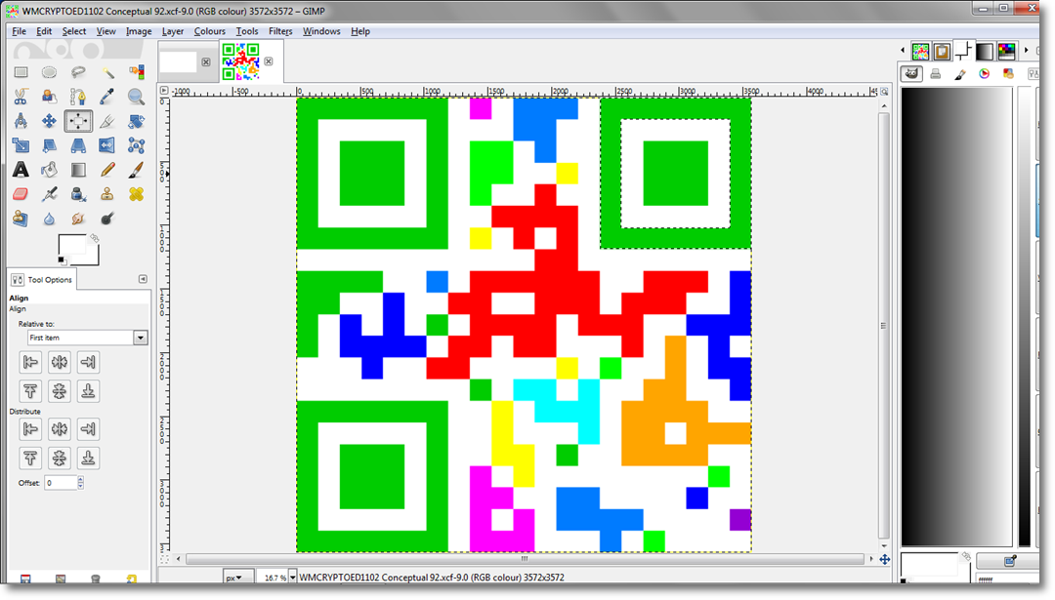
Task: Select the Fuzzy Select magic wand tool
Action: [x=107, y=72]
